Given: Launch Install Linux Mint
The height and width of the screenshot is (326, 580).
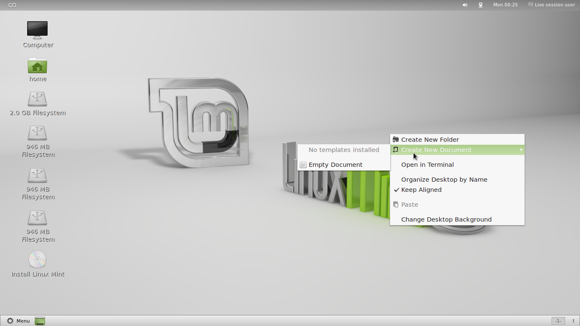Looking at the screenshot, I should click(x=37, y=260).
